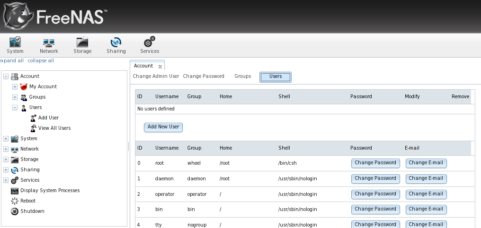The height and width of the screenshot is (228, 481).
Task: Open the Sharing toolbar icon
Action: [116, 42]
